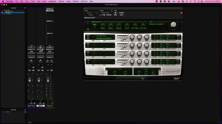Adjust Piano VI volume fader
Viewport: 222px width, 124px height.
48,80
